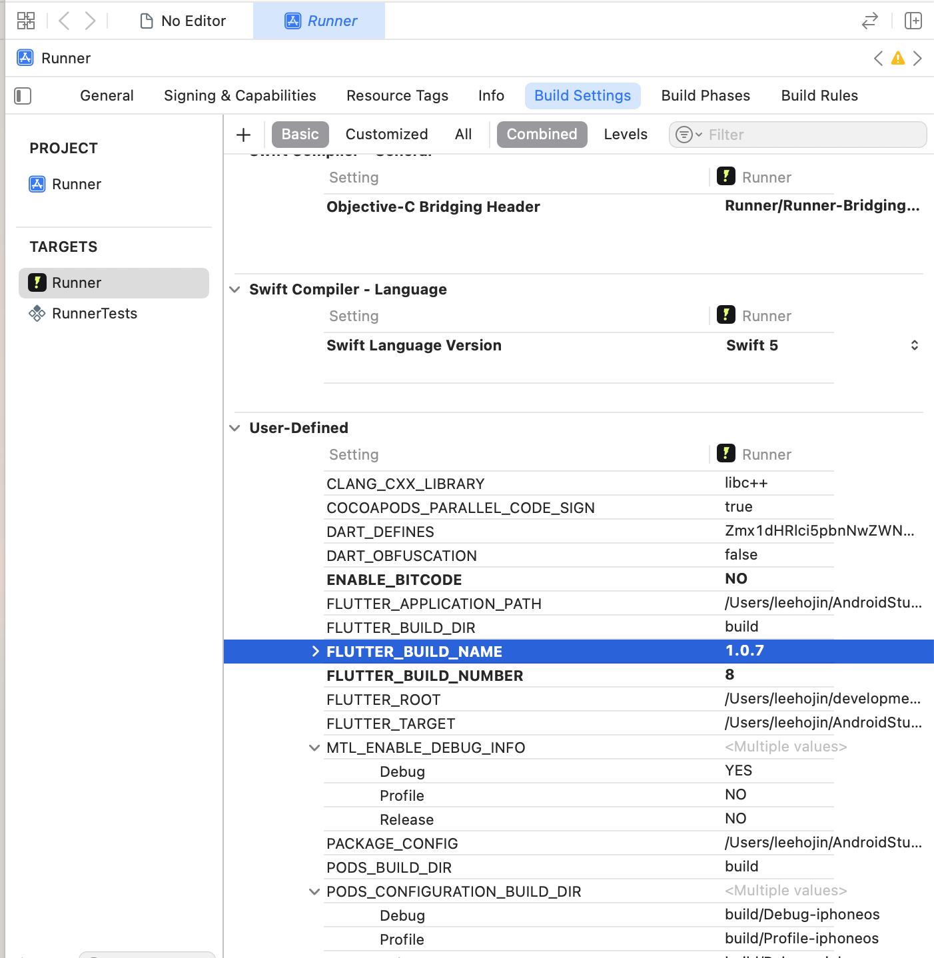
Task: Open Signing & Capabilities tab
Action: pyautogui.click(x=240, y=96)
